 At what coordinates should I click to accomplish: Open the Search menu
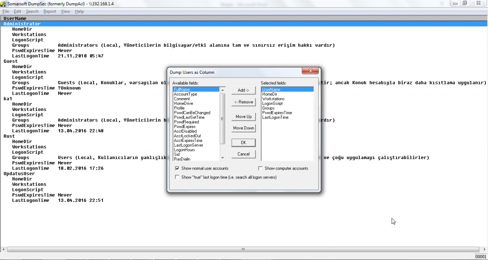click(32, 11)
